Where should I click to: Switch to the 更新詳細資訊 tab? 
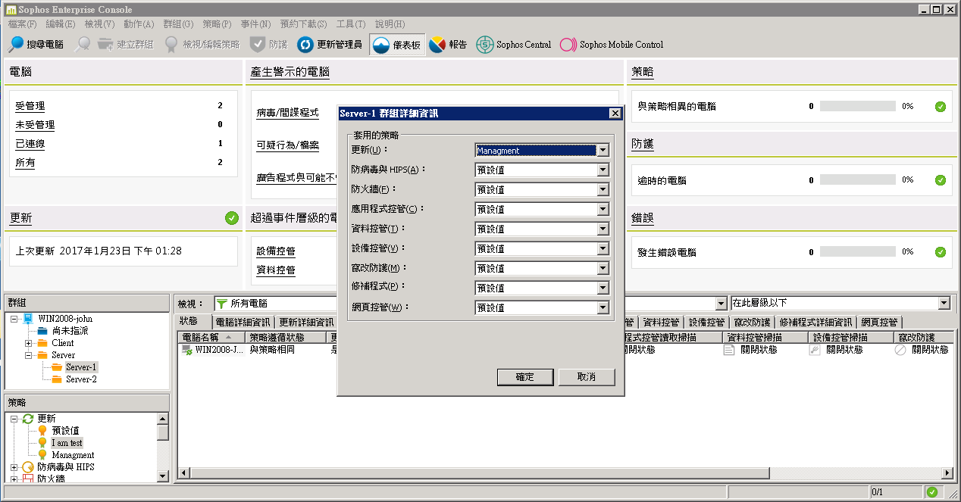[x=305, y=323]
